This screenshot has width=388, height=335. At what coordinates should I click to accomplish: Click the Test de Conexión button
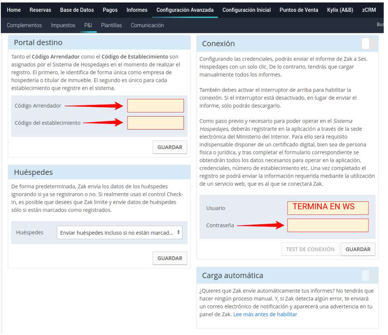point(310,249)
